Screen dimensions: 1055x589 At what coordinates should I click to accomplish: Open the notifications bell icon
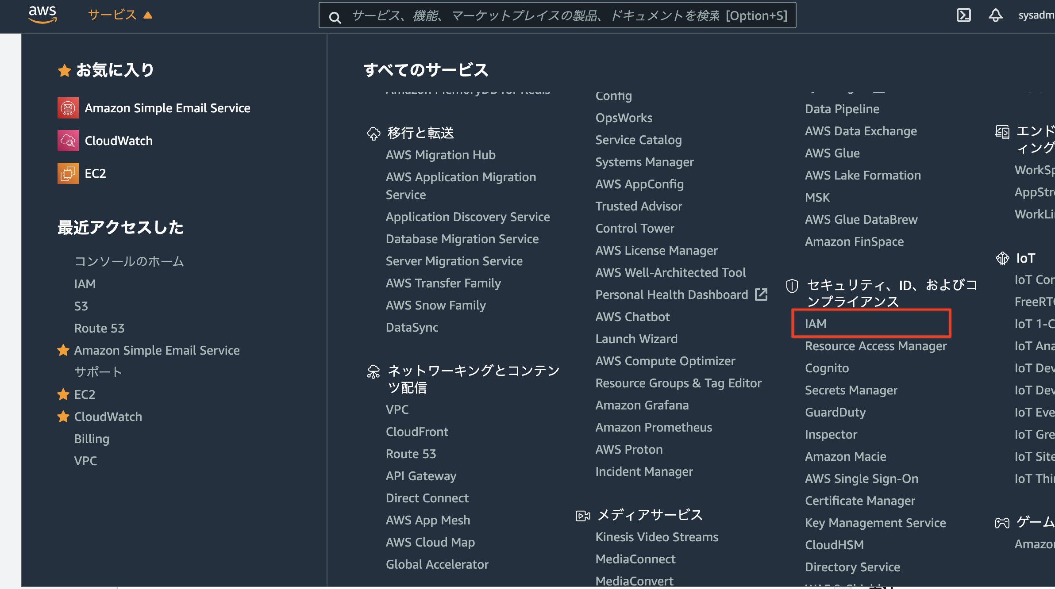(995, 15)
